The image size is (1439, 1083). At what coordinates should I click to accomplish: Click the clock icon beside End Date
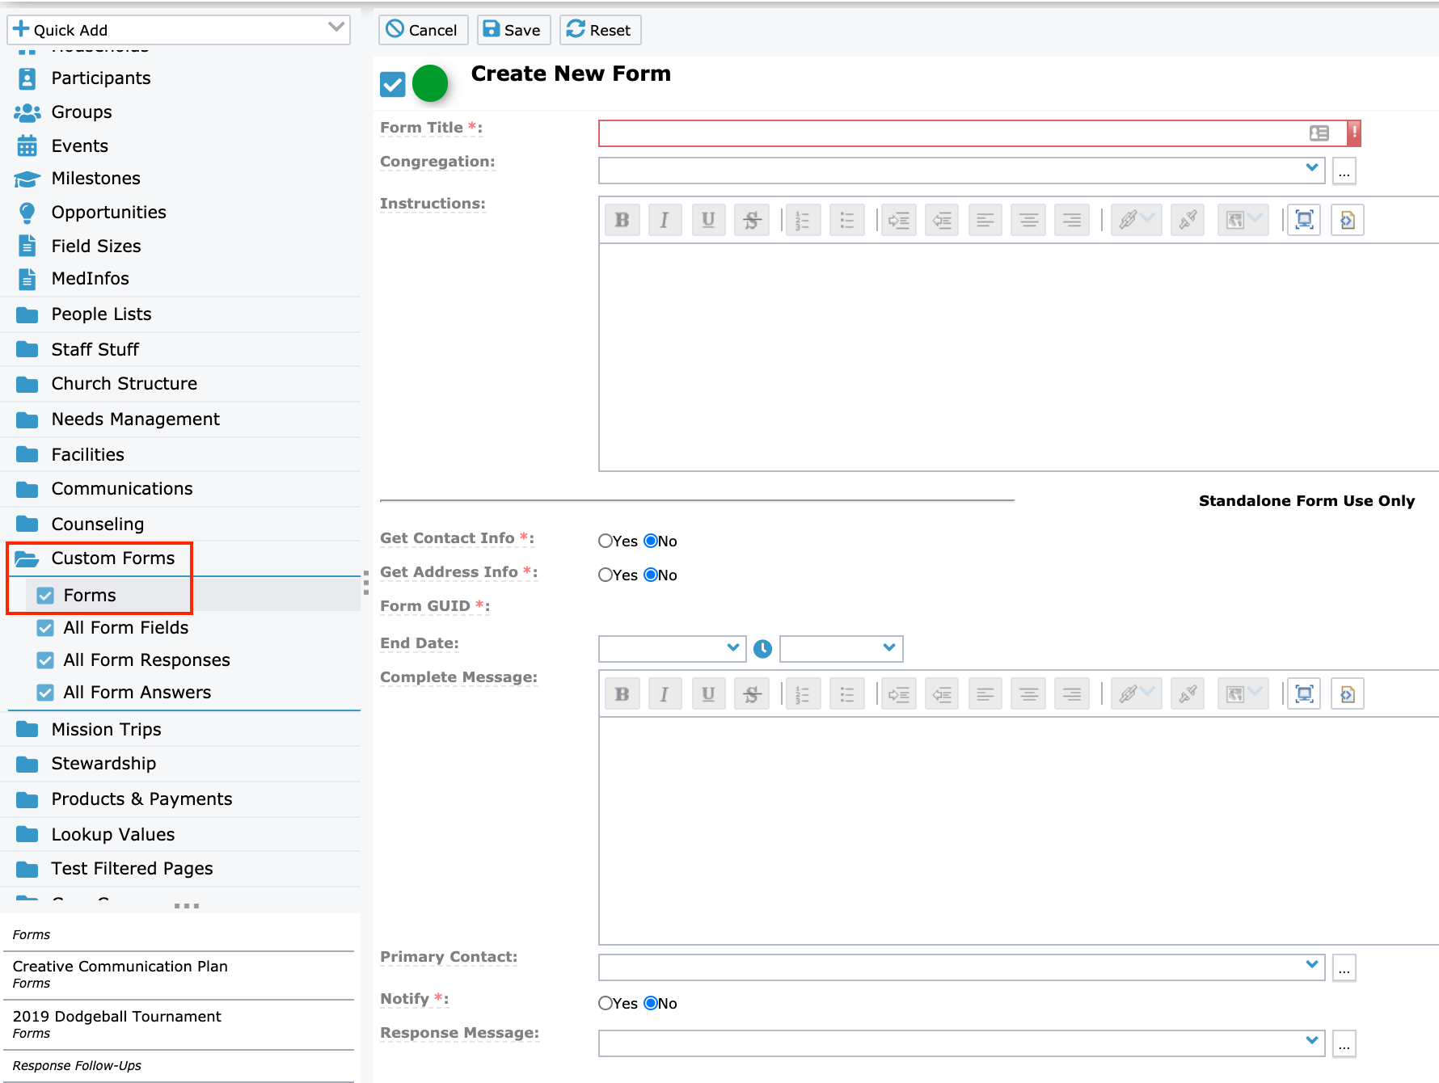762,648
